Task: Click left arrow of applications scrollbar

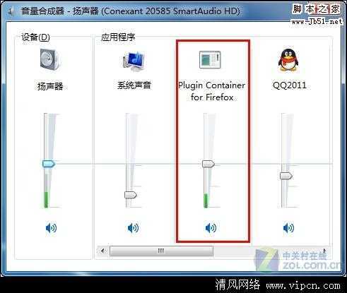Action: [x=103, y=251]
